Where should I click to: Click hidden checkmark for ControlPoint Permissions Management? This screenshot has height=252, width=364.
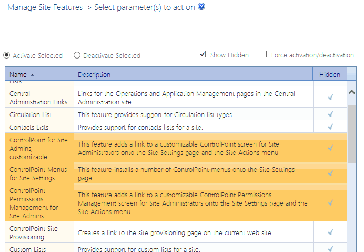pos(330,202)
